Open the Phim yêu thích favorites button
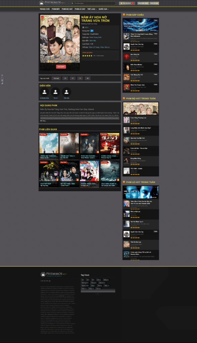Screen dimensions: 197x343 pos(127,3)
